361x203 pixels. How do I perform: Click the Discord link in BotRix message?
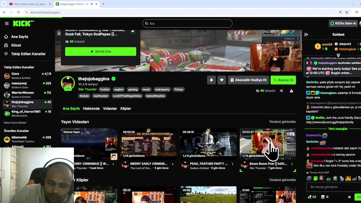click(x=330, y=122)
